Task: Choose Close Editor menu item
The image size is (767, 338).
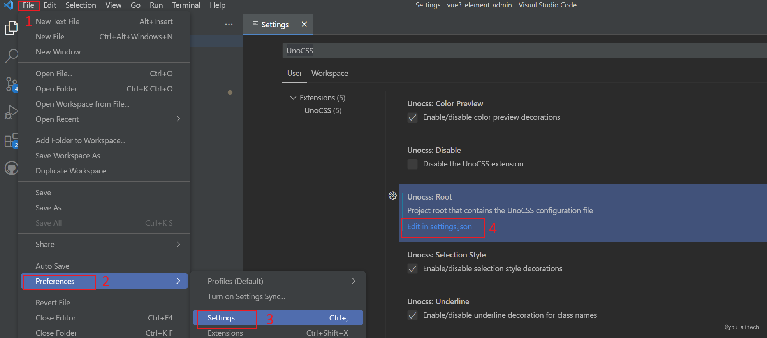Action: [104, 318]
